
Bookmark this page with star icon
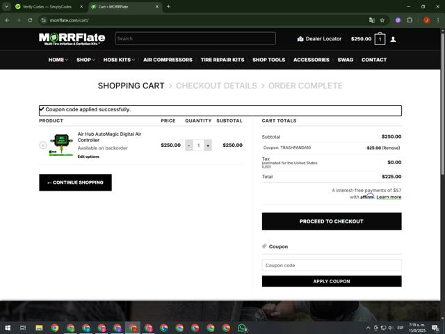(x=382, y=20)
